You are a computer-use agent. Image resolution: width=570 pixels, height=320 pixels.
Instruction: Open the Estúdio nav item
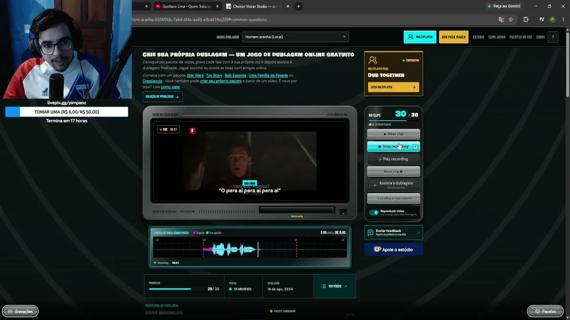[x=478, y=37]
